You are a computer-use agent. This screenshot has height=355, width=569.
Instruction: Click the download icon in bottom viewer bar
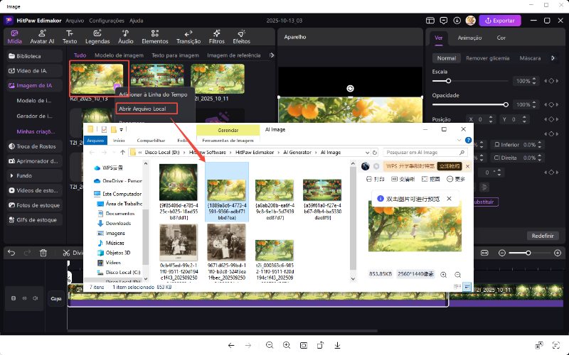coord(337,345)
